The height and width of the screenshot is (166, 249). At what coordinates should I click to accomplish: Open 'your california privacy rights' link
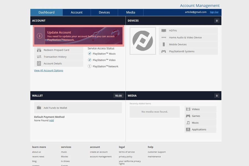tap(130, 162)
